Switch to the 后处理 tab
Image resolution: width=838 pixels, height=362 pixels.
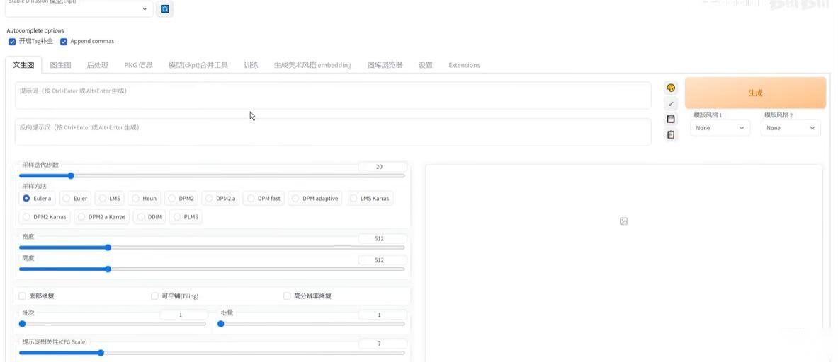(x=97, y=65)
